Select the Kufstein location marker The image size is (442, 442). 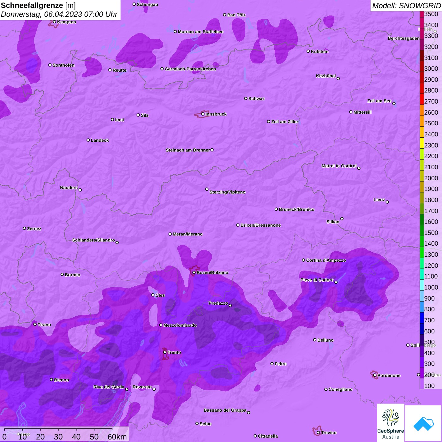[x=308, y=51]
